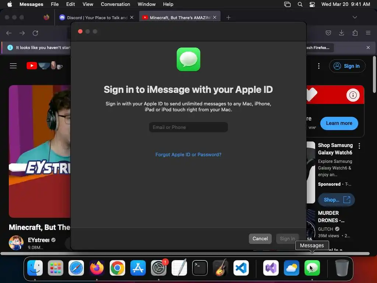
Task: Open Visual Studio Code from the Dock
Action: click(x=241, y=268)
